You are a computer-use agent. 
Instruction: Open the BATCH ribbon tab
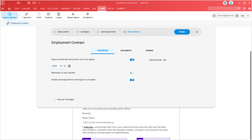pos(111,9)
